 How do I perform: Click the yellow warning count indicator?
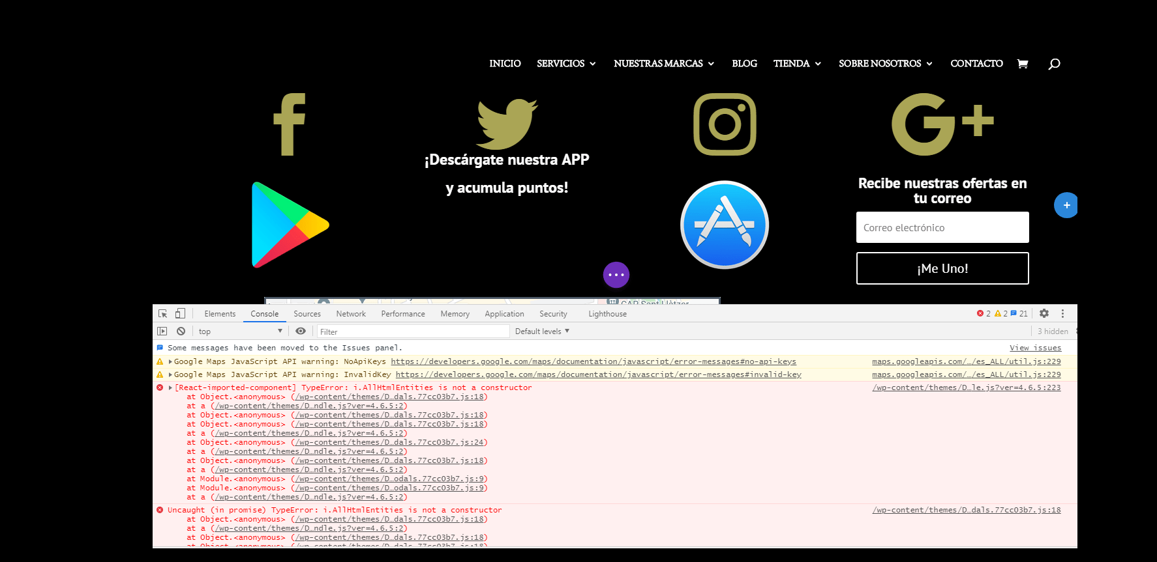[x=1001, y=313]
